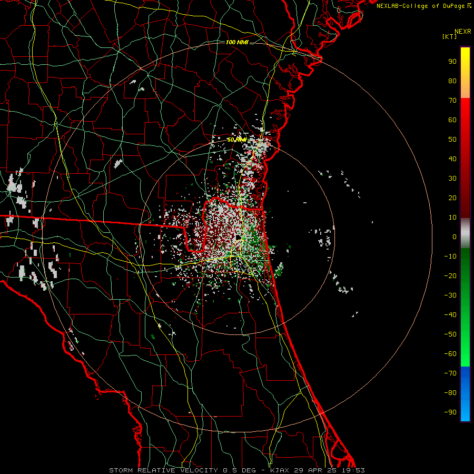474x474 pixels.
Task: Click the 30 value on the velocity scale
Action: click(x=452, y=179)
